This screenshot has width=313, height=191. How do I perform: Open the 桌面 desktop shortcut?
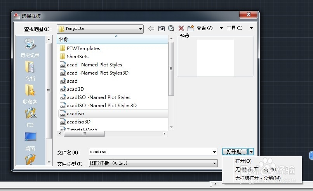30,141
